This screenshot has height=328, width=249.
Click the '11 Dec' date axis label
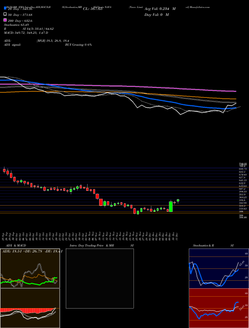click(178, 236)
